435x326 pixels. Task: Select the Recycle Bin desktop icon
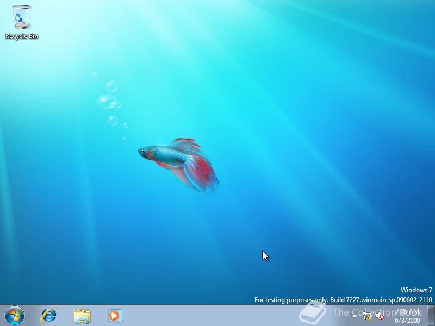tap(22, 22)
